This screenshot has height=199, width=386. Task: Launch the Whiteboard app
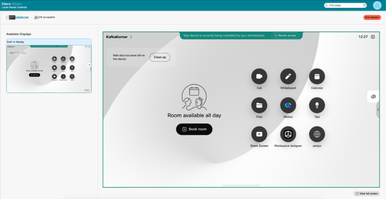pyautogui.click(x=288, y=77)
